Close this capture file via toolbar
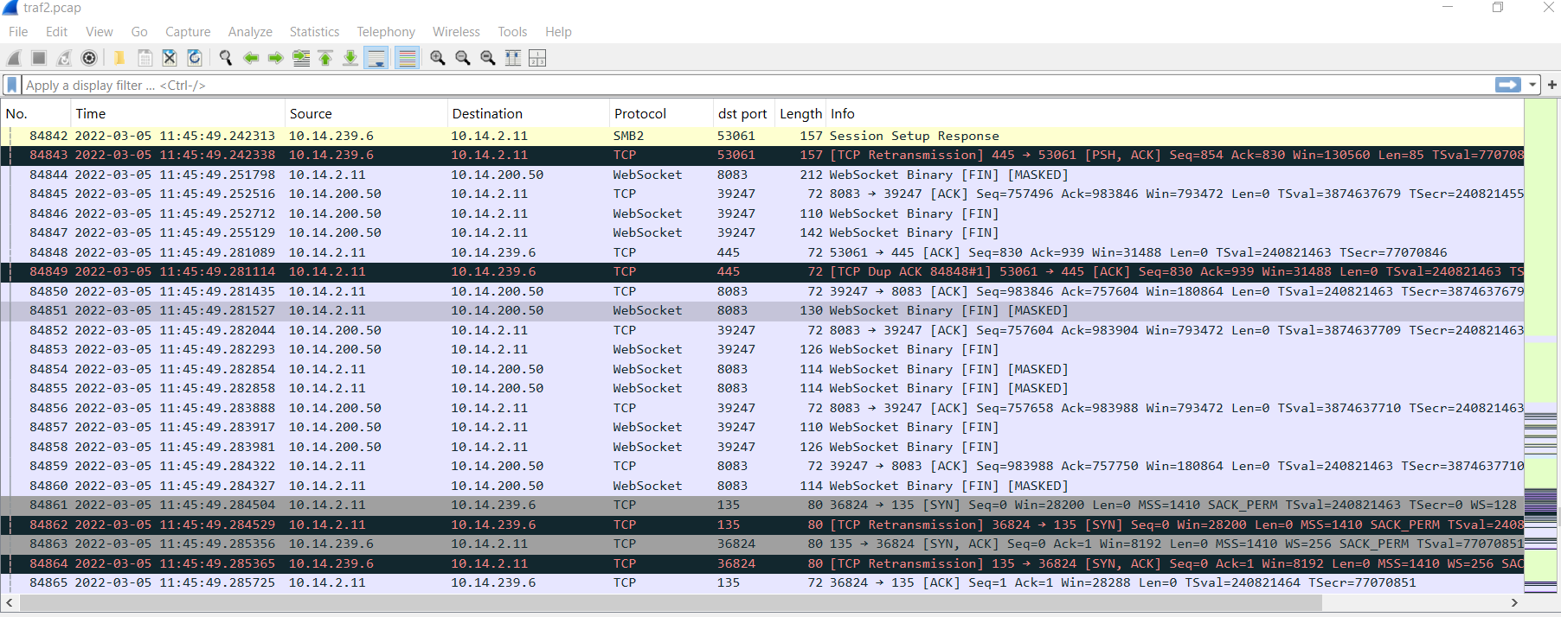 [x=170, y=58]
